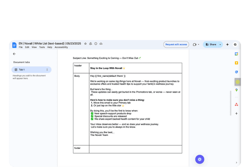Viewport: 250px width, 167px height.
Task: Open the View menu
Action: 34,47
